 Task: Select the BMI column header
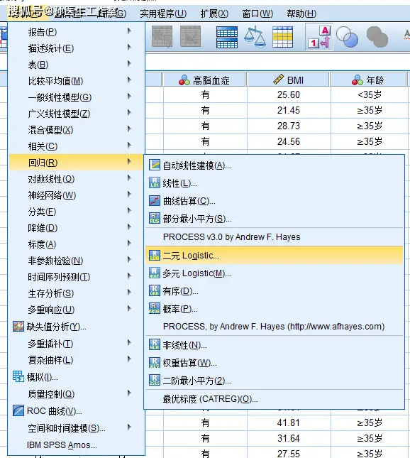point(288,80)
